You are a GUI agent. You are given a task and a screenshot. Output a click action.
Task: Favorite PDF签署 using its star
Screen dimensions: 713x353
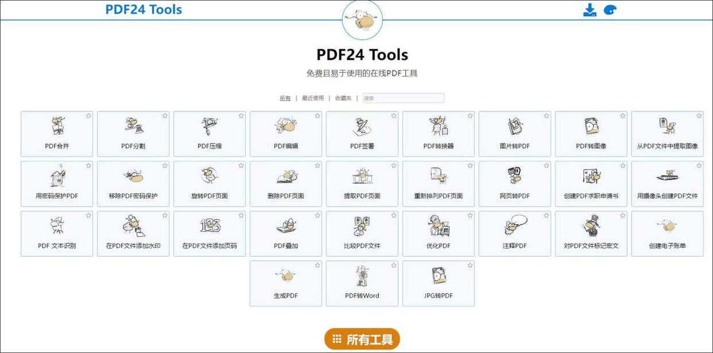(x=394, y=116)
